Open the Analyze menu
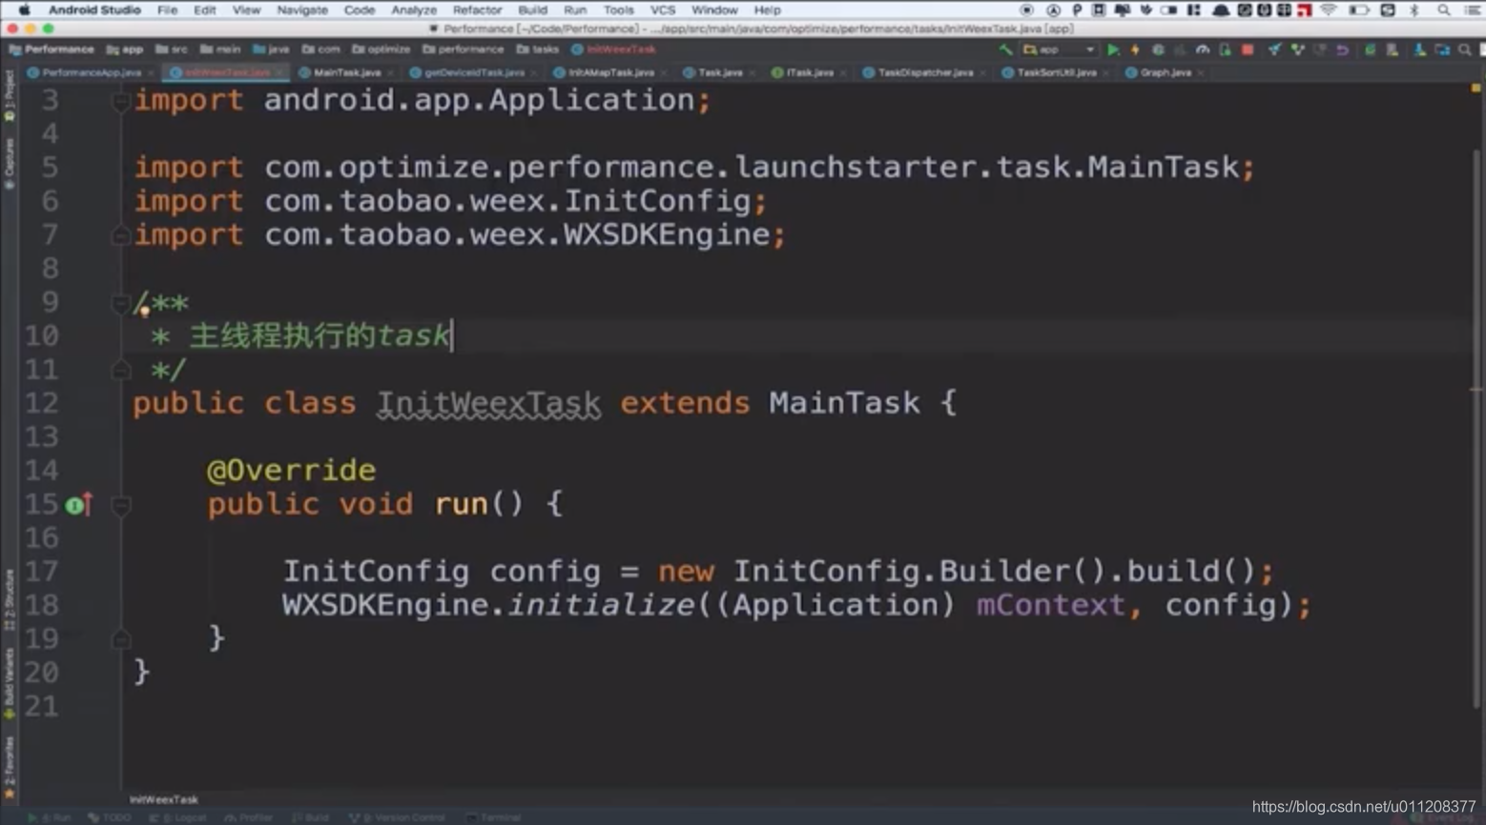Viewport: 1486px width, 825px height. tap(414, 10)
